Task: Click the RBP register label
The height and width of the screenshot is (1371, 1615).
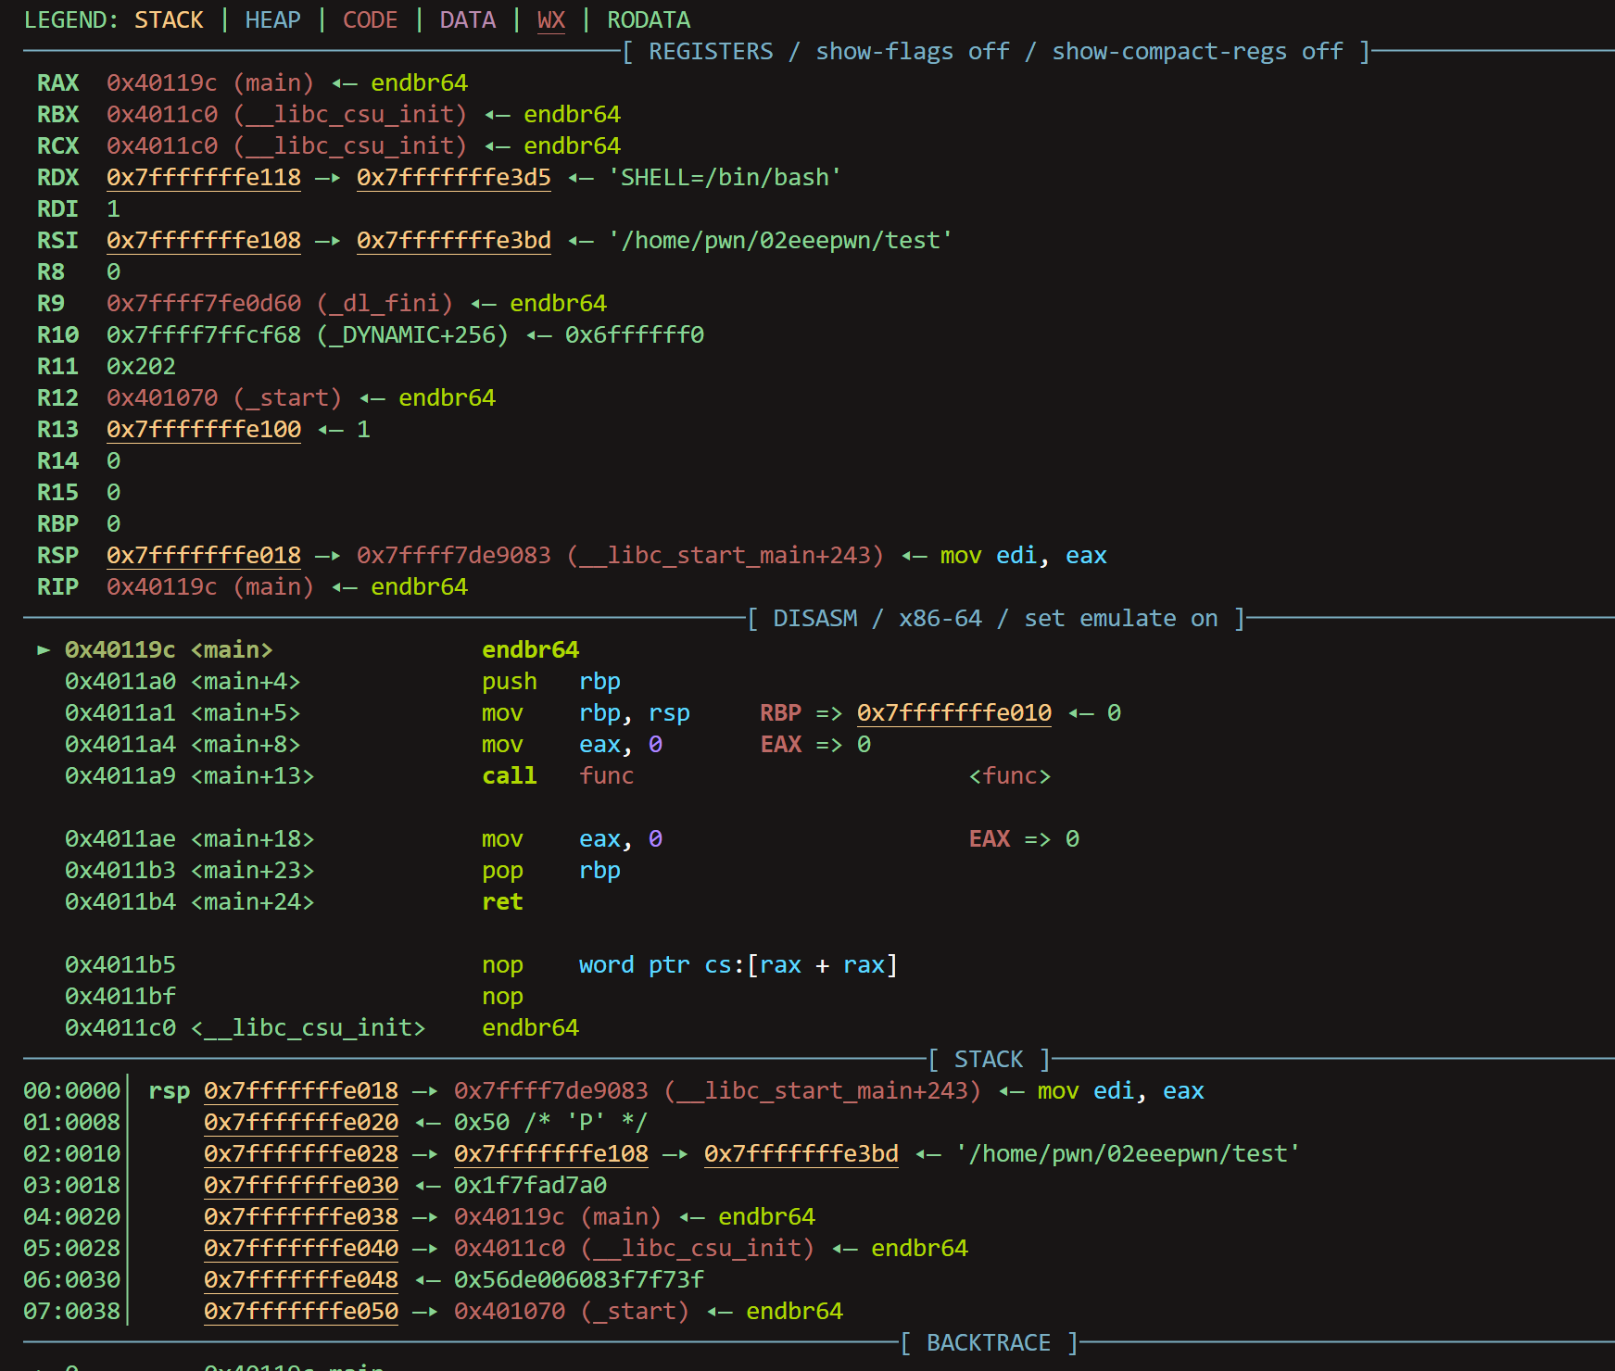Action: coord(57,523)
